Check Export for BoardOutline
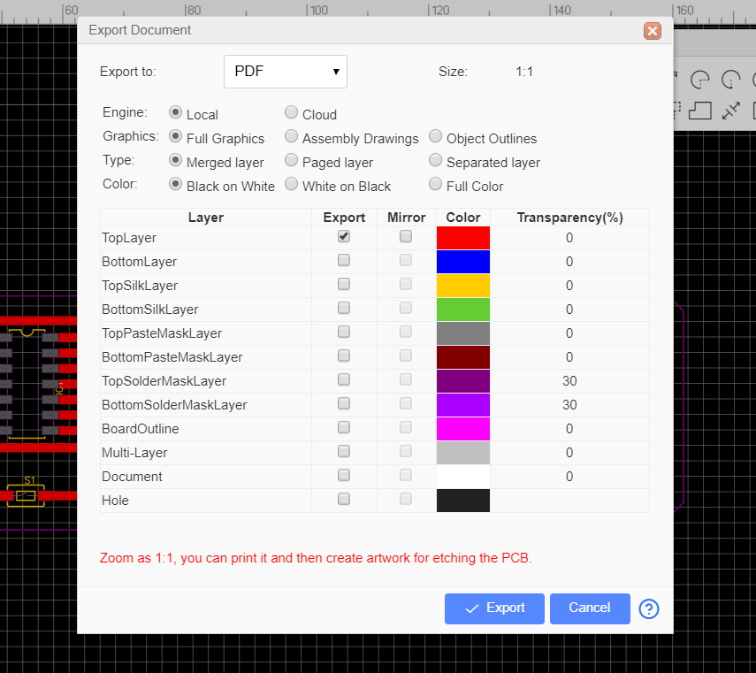The height and width of the screenshot is (673, 756). tap(344, 427)
